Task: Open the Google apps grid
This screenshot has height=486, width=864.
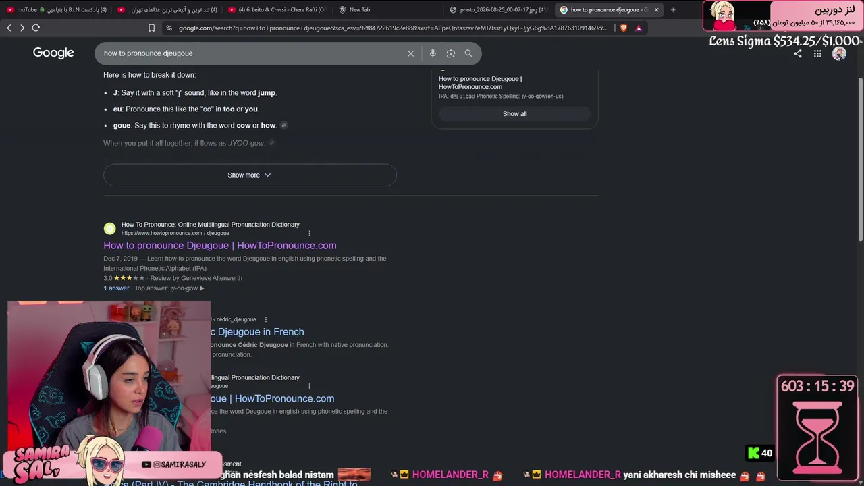Action: pyautogui.click(x=817, y=53)
